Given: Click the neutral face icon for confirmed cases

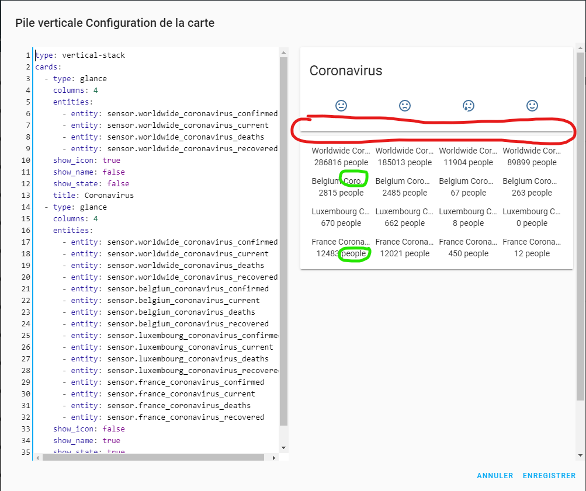Looking at the screenshot, I should point(341,106).
